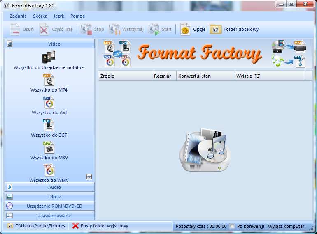Open the Język menu

[x=59, y=16]
